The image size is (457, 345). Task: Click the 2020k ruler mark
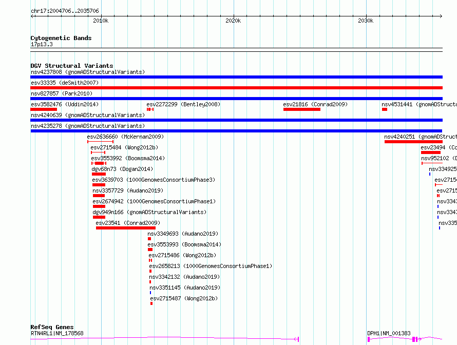point(233,21)
